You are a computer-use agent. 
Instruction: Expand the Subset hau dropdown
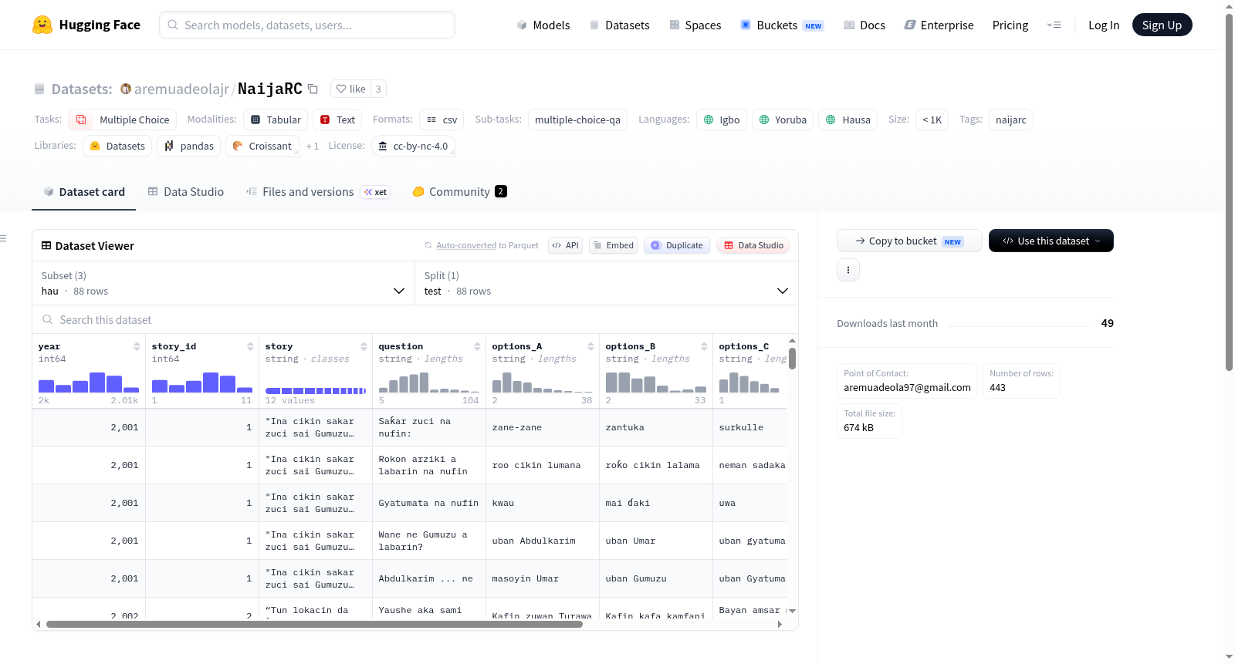224,283
